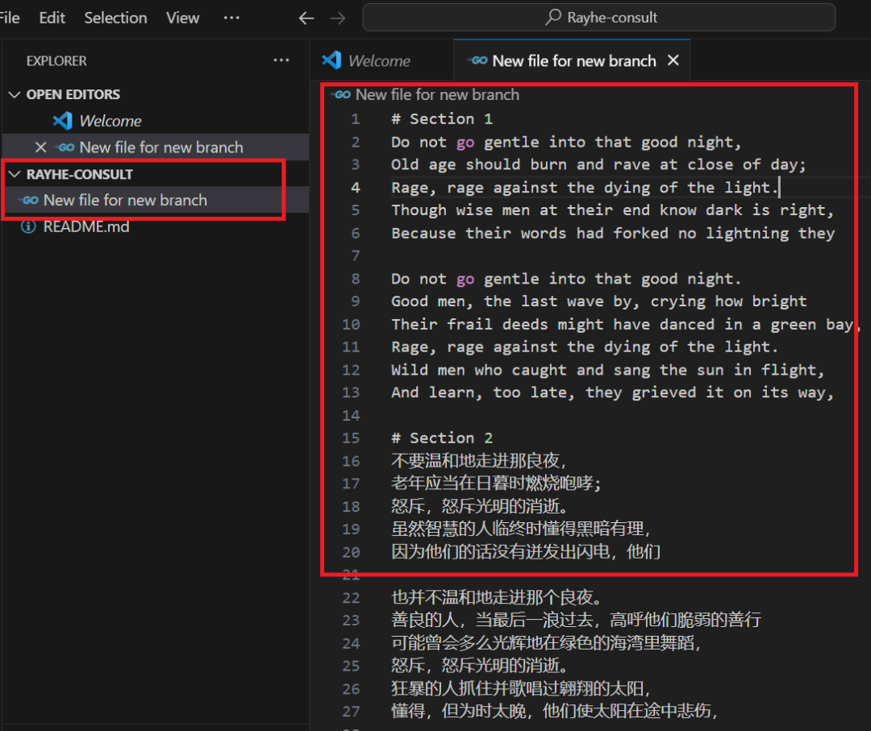Open the View menu
871x731 pixels.
(182, 18)
